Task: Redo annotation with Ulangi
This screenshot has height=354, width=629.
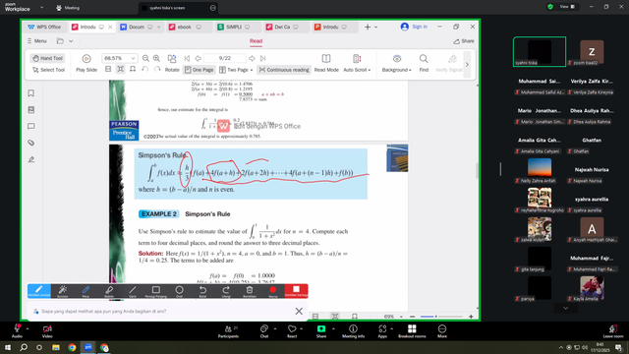Action: 226,291
